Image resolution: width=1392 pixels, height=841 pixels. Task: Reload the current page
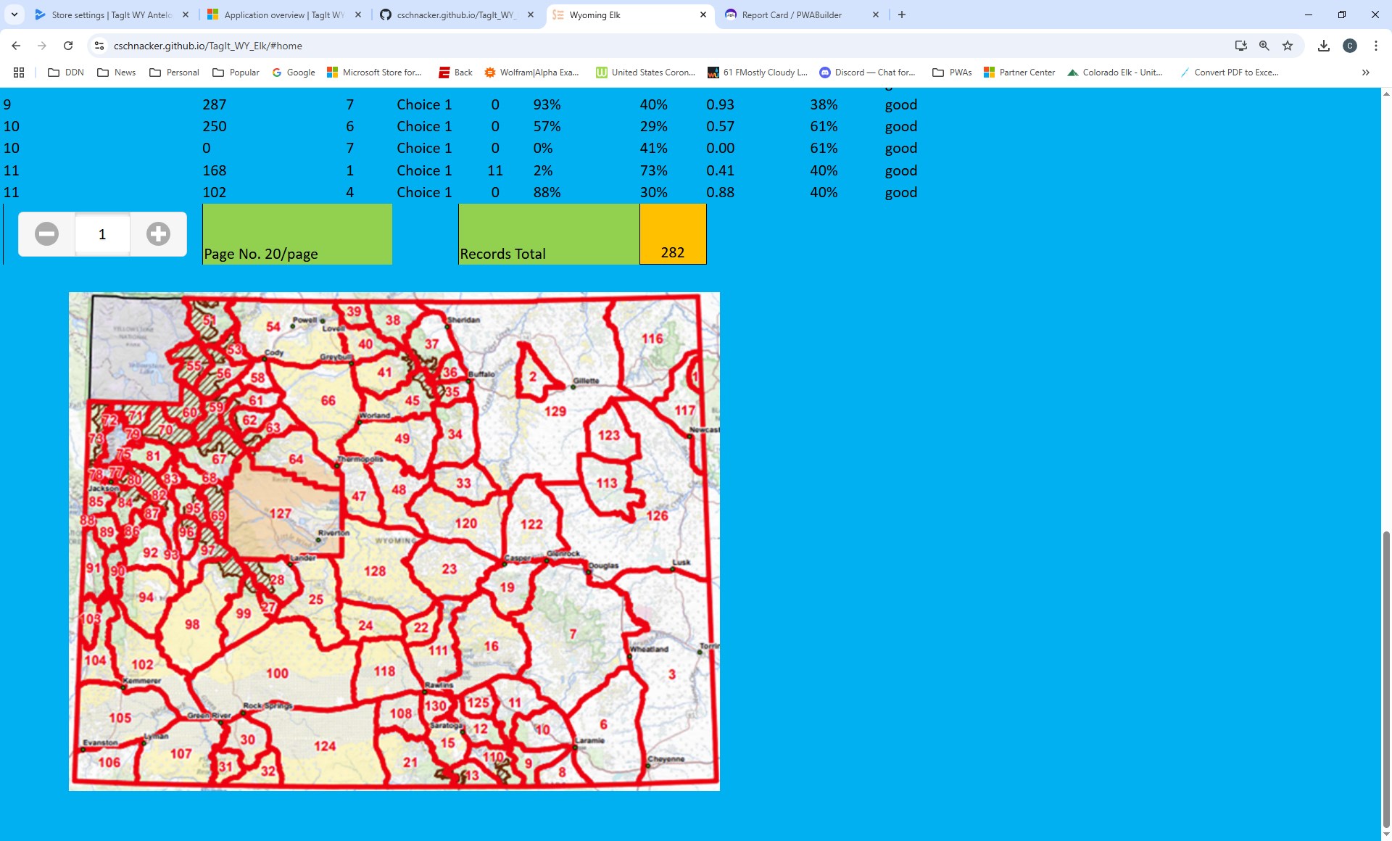pos(68,46)
